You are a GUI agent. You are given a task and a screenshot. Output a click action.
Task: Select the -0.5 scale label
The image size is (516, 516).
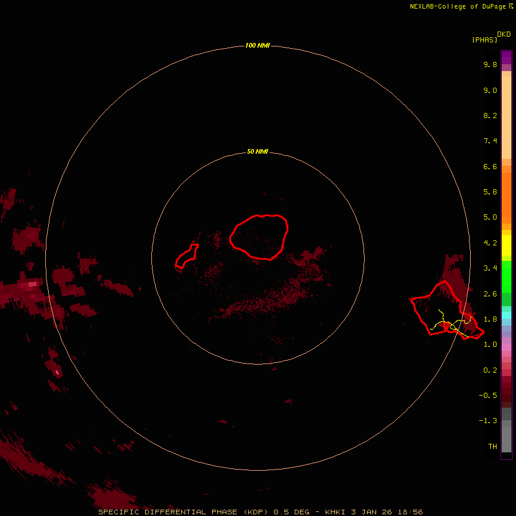click(488, 395)
